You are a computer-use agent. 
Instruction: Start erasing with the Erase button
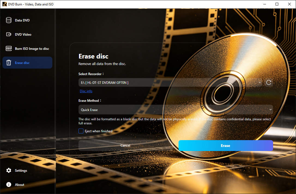(226, 146)
